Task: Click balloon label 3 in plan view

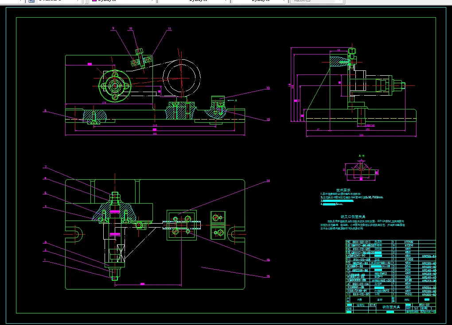Action: tap(45, 242)
